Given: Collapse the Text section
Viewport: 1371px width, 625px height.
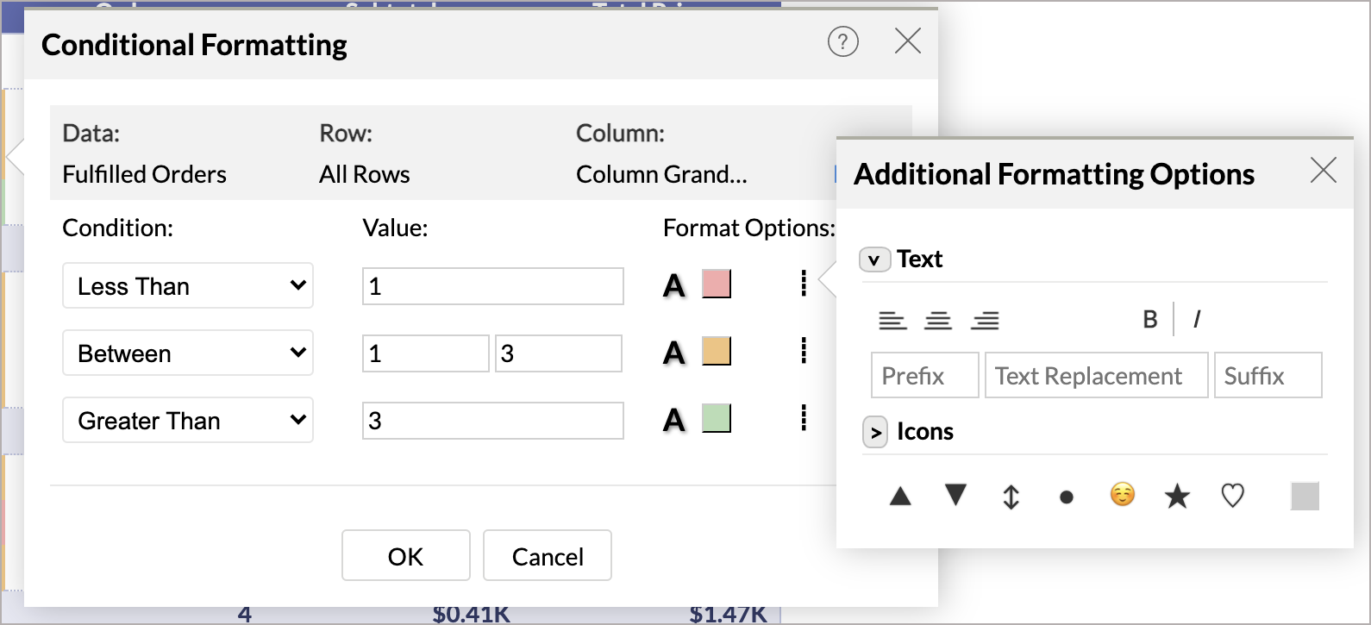Looking at the screenshot, I should pos(874,259).
